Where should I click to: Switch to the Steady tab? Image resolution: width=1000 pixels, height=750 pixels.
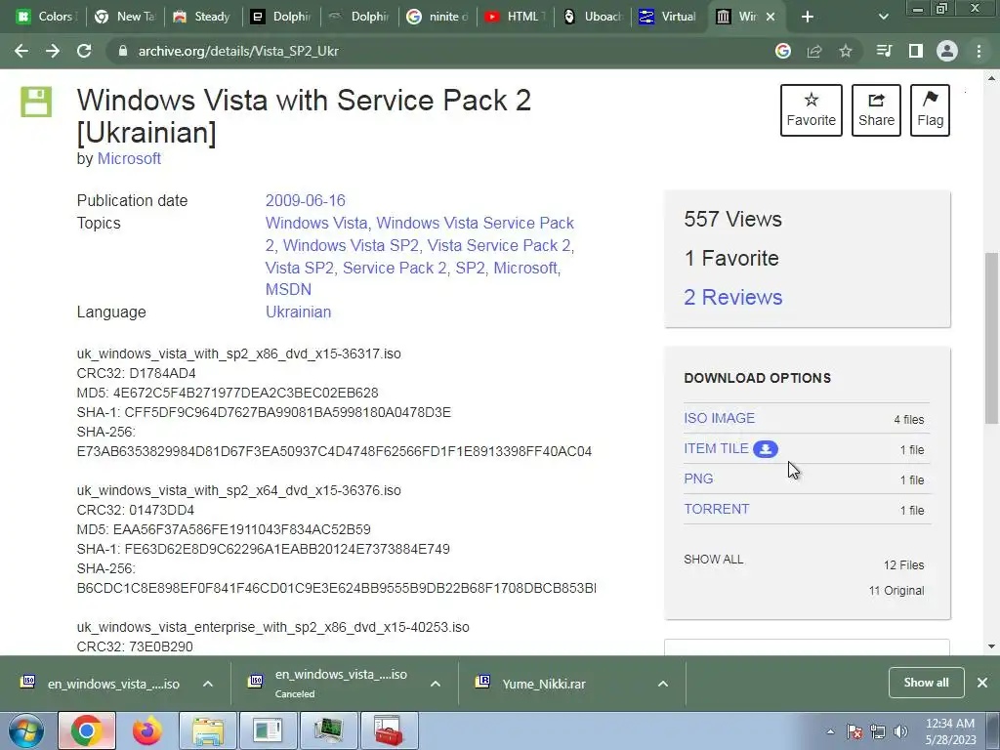[203, 17]
